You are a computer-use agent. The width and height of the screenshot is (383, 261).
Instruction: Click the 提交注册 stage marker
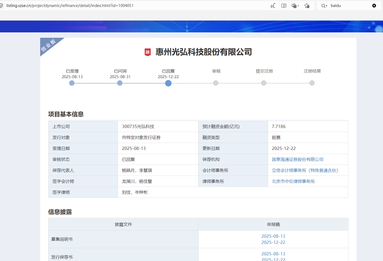click(264, 83)
